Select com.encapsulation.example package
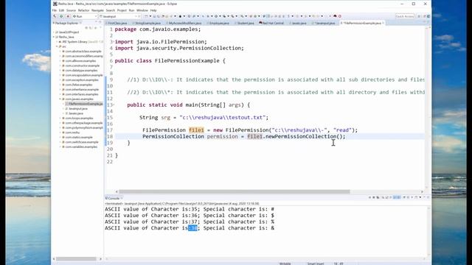The width and height of the screenshot is (472, 265). click(x=83, y=75)
